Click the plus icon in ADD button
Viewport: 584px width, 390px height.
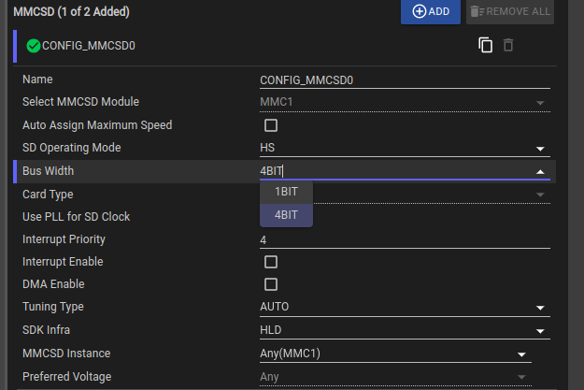coord(420,11)
